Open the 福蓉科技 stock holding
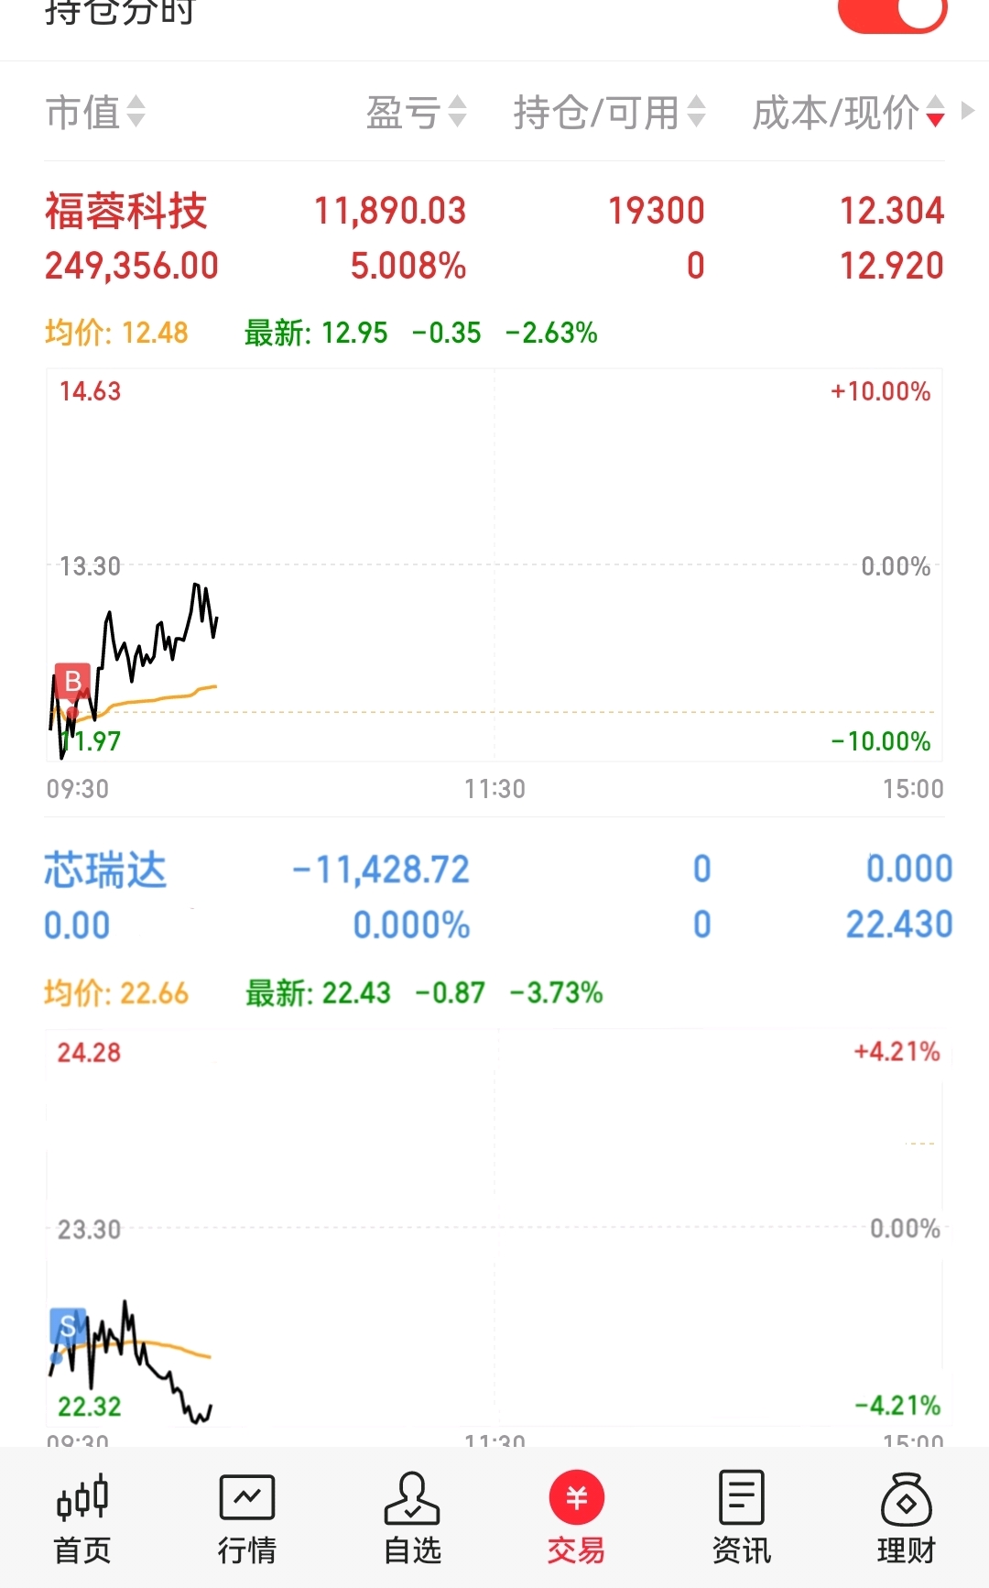Image resolution: width=989 pixels, height=1588 pixels. [126, 211]
